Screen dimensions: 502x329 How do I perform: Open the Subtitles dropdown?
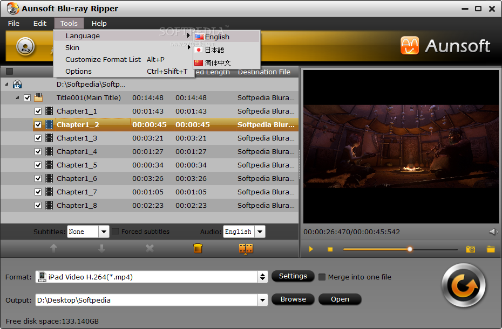(104, 232)
